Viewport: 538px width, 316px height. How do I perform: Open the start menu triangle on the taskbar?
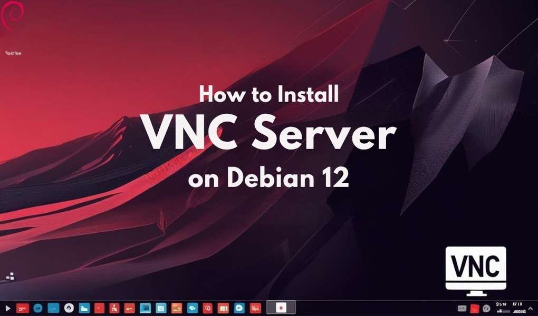coord(7,309)
